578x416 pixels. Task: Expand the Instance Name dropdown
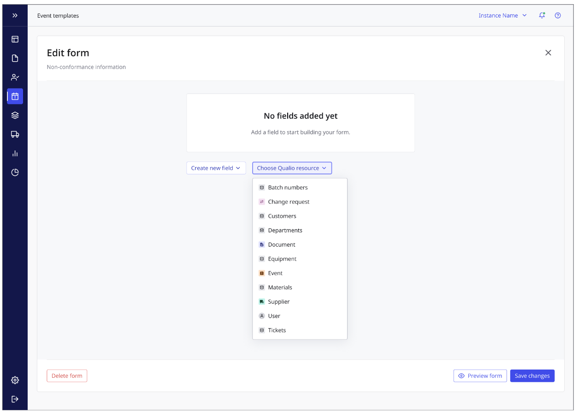coord(502,16)
